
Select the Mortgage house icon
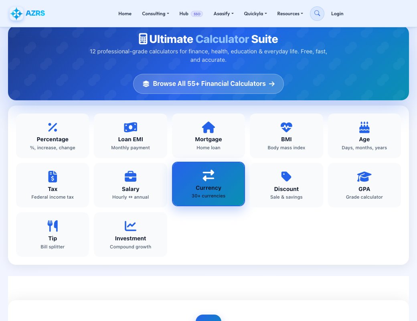[208, 127]
